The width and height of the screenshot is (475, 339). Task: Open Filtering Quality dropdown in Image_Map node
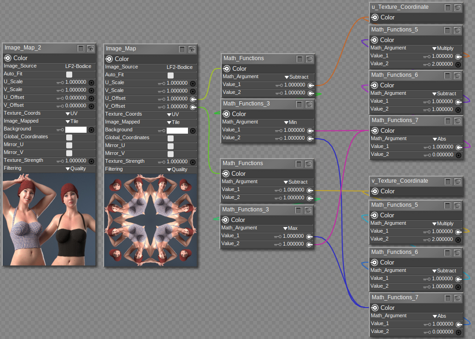click(177, 169)
